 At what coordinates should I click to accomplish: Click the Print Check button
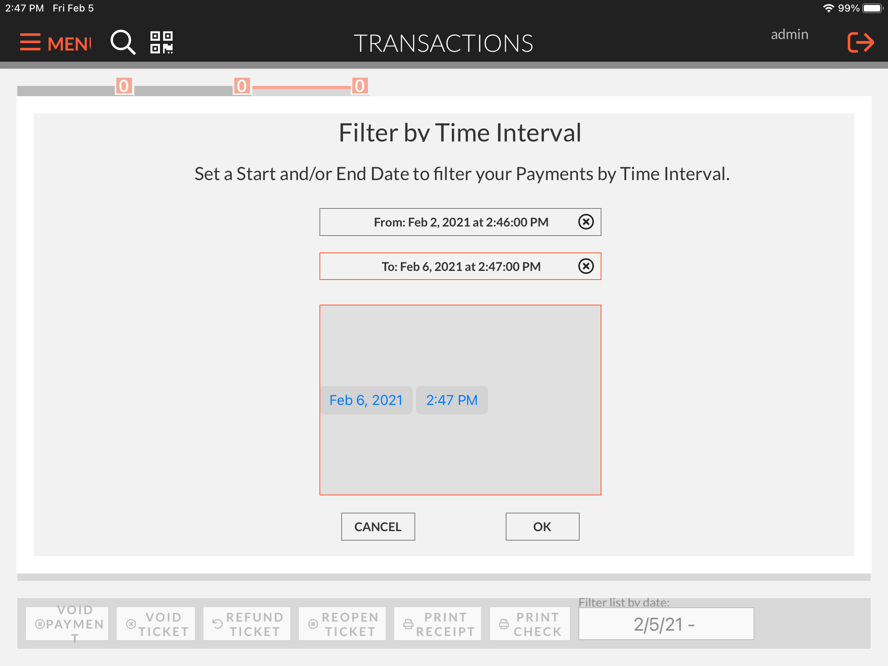coord(530,624)
